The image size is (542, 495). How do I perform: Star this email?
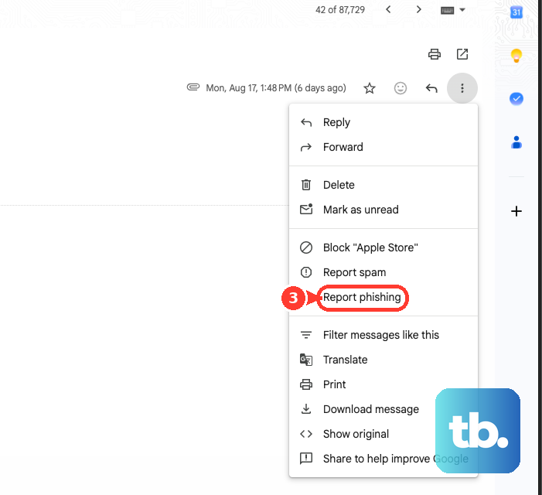point(370,88)
